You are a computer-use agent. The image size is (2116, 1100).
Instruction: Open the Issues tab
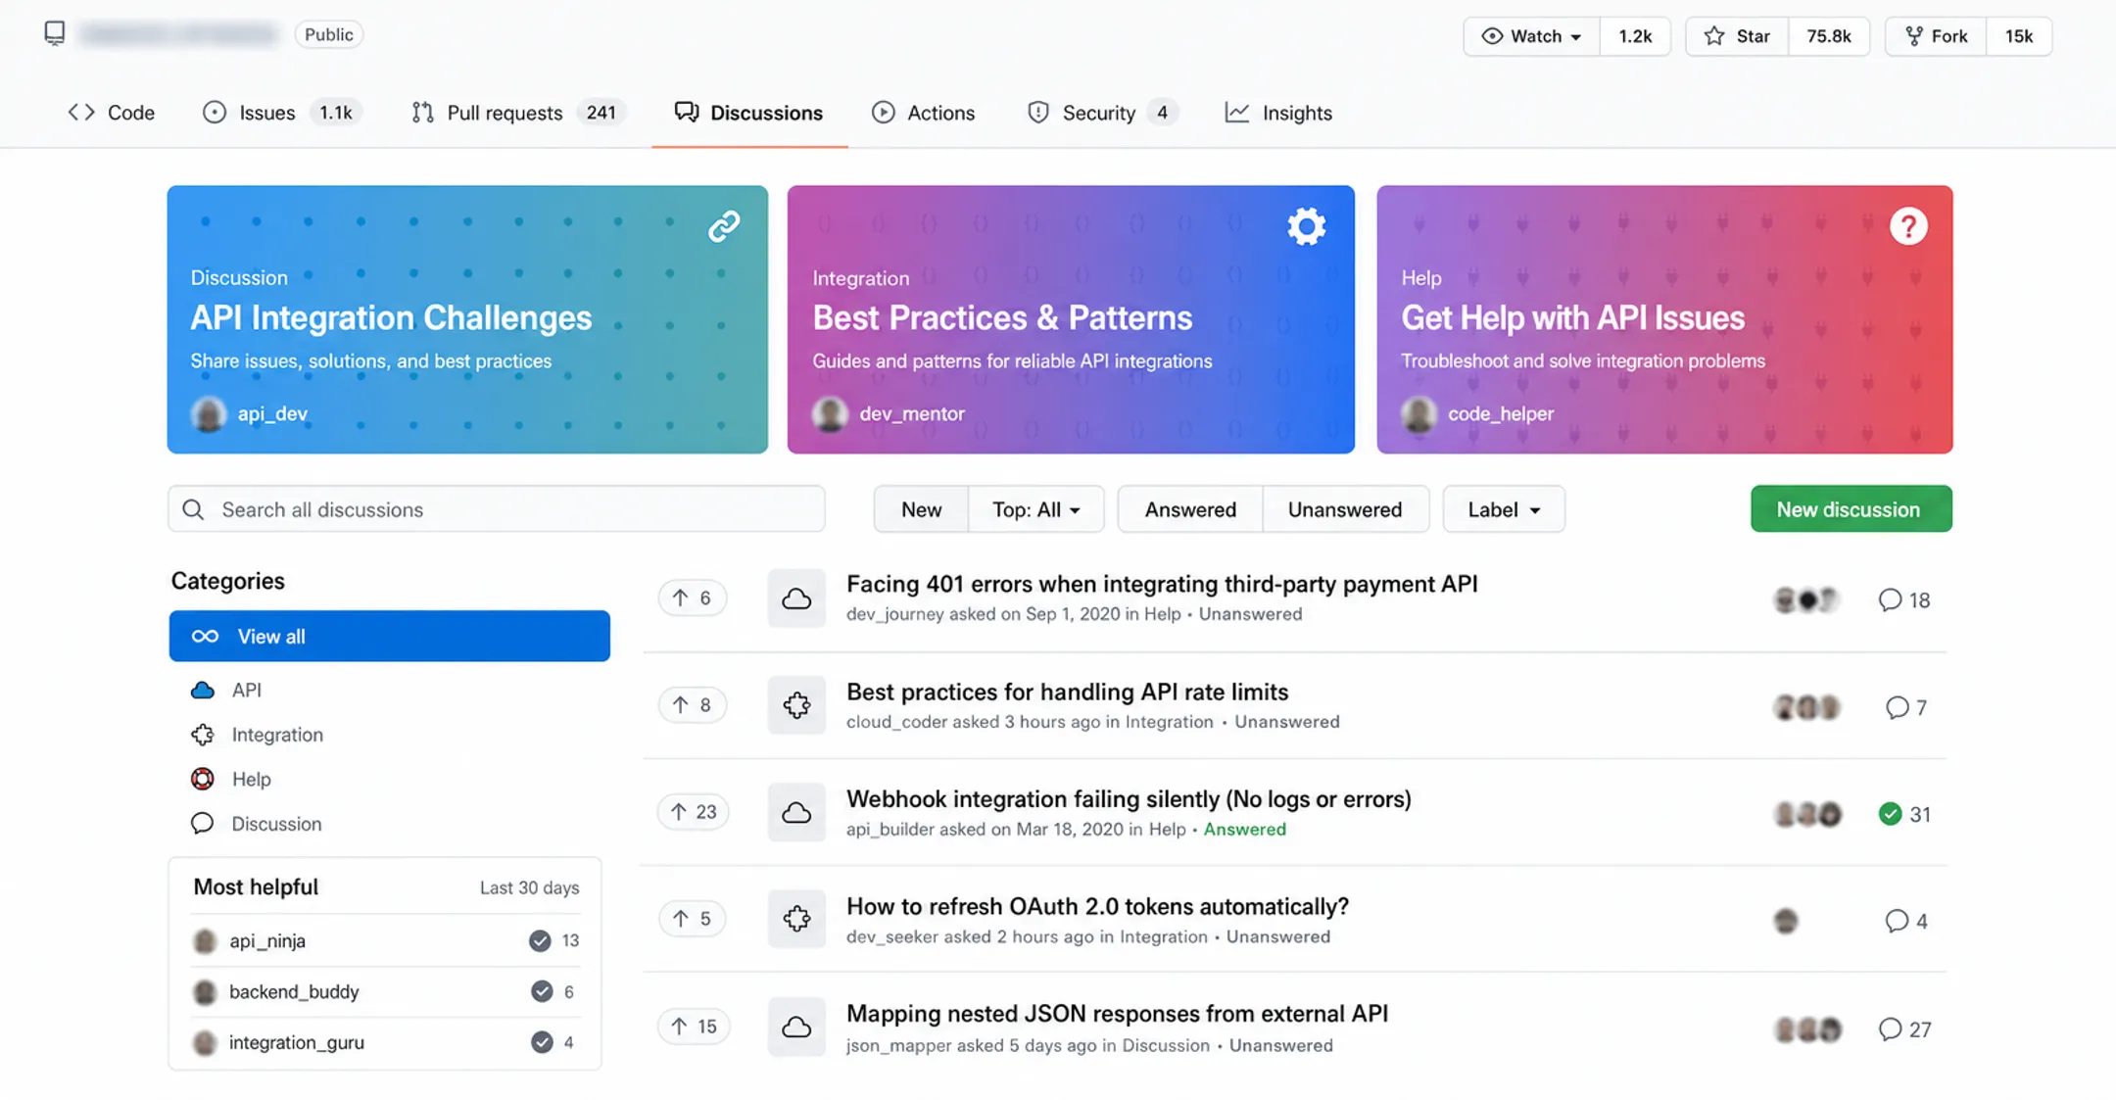coord(282,113)
